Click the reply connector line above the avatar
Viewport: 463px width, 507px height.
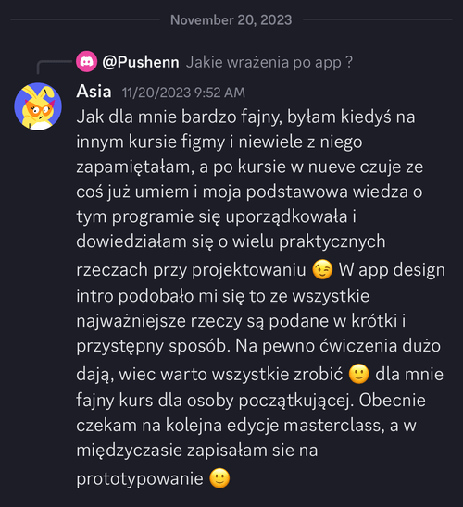54,67
